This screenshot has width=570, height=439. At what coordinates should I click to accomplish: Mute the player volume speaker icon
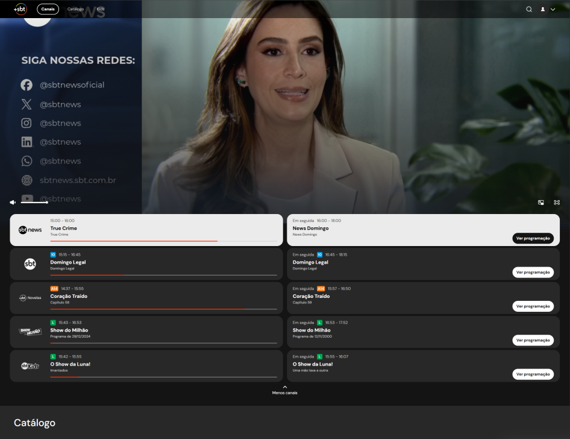click(x=13, y=202)
